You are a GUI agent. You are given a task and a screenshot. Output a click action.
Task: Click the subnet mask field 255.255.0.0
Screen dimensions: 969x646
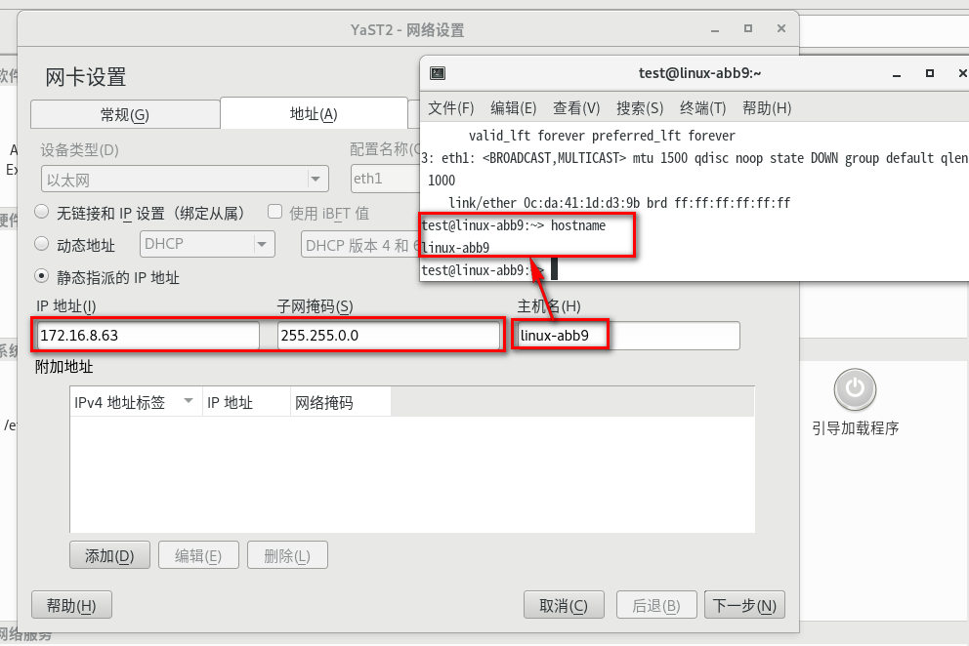388,336
